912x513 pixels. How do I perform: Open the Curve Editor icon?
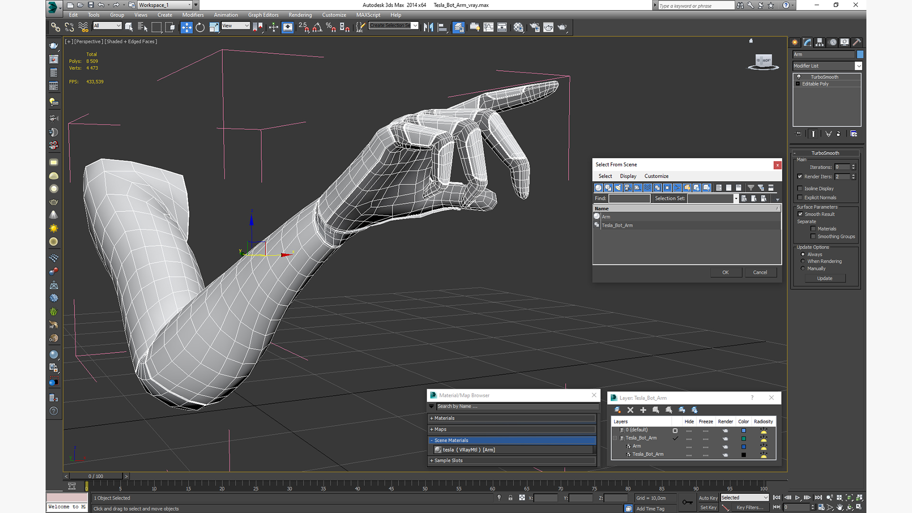[x=488, y=28]
